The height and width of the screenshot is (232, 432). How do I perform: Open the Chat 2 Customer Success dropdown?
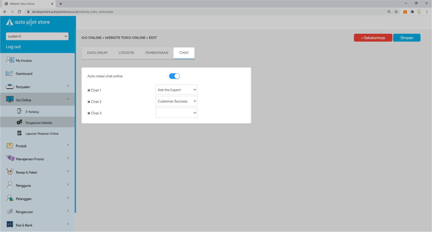pos(176,101)
